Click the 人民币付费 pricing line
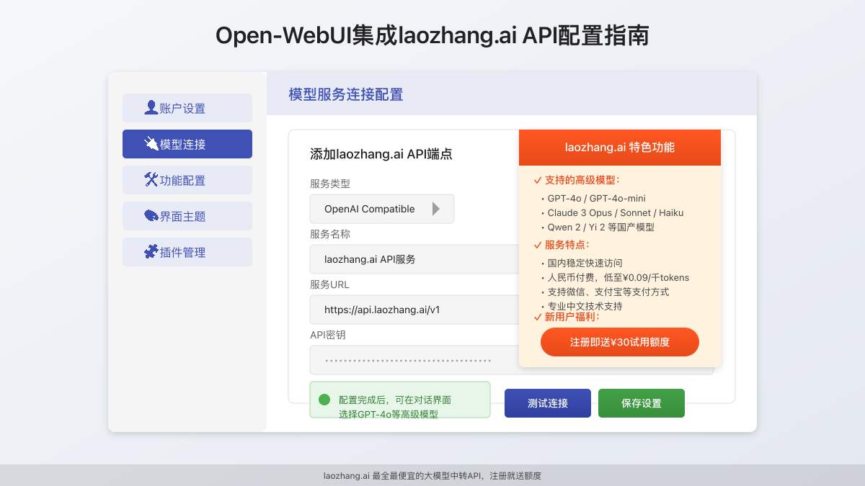This screenshot has height=486, width=865. [x=618, y=277]
